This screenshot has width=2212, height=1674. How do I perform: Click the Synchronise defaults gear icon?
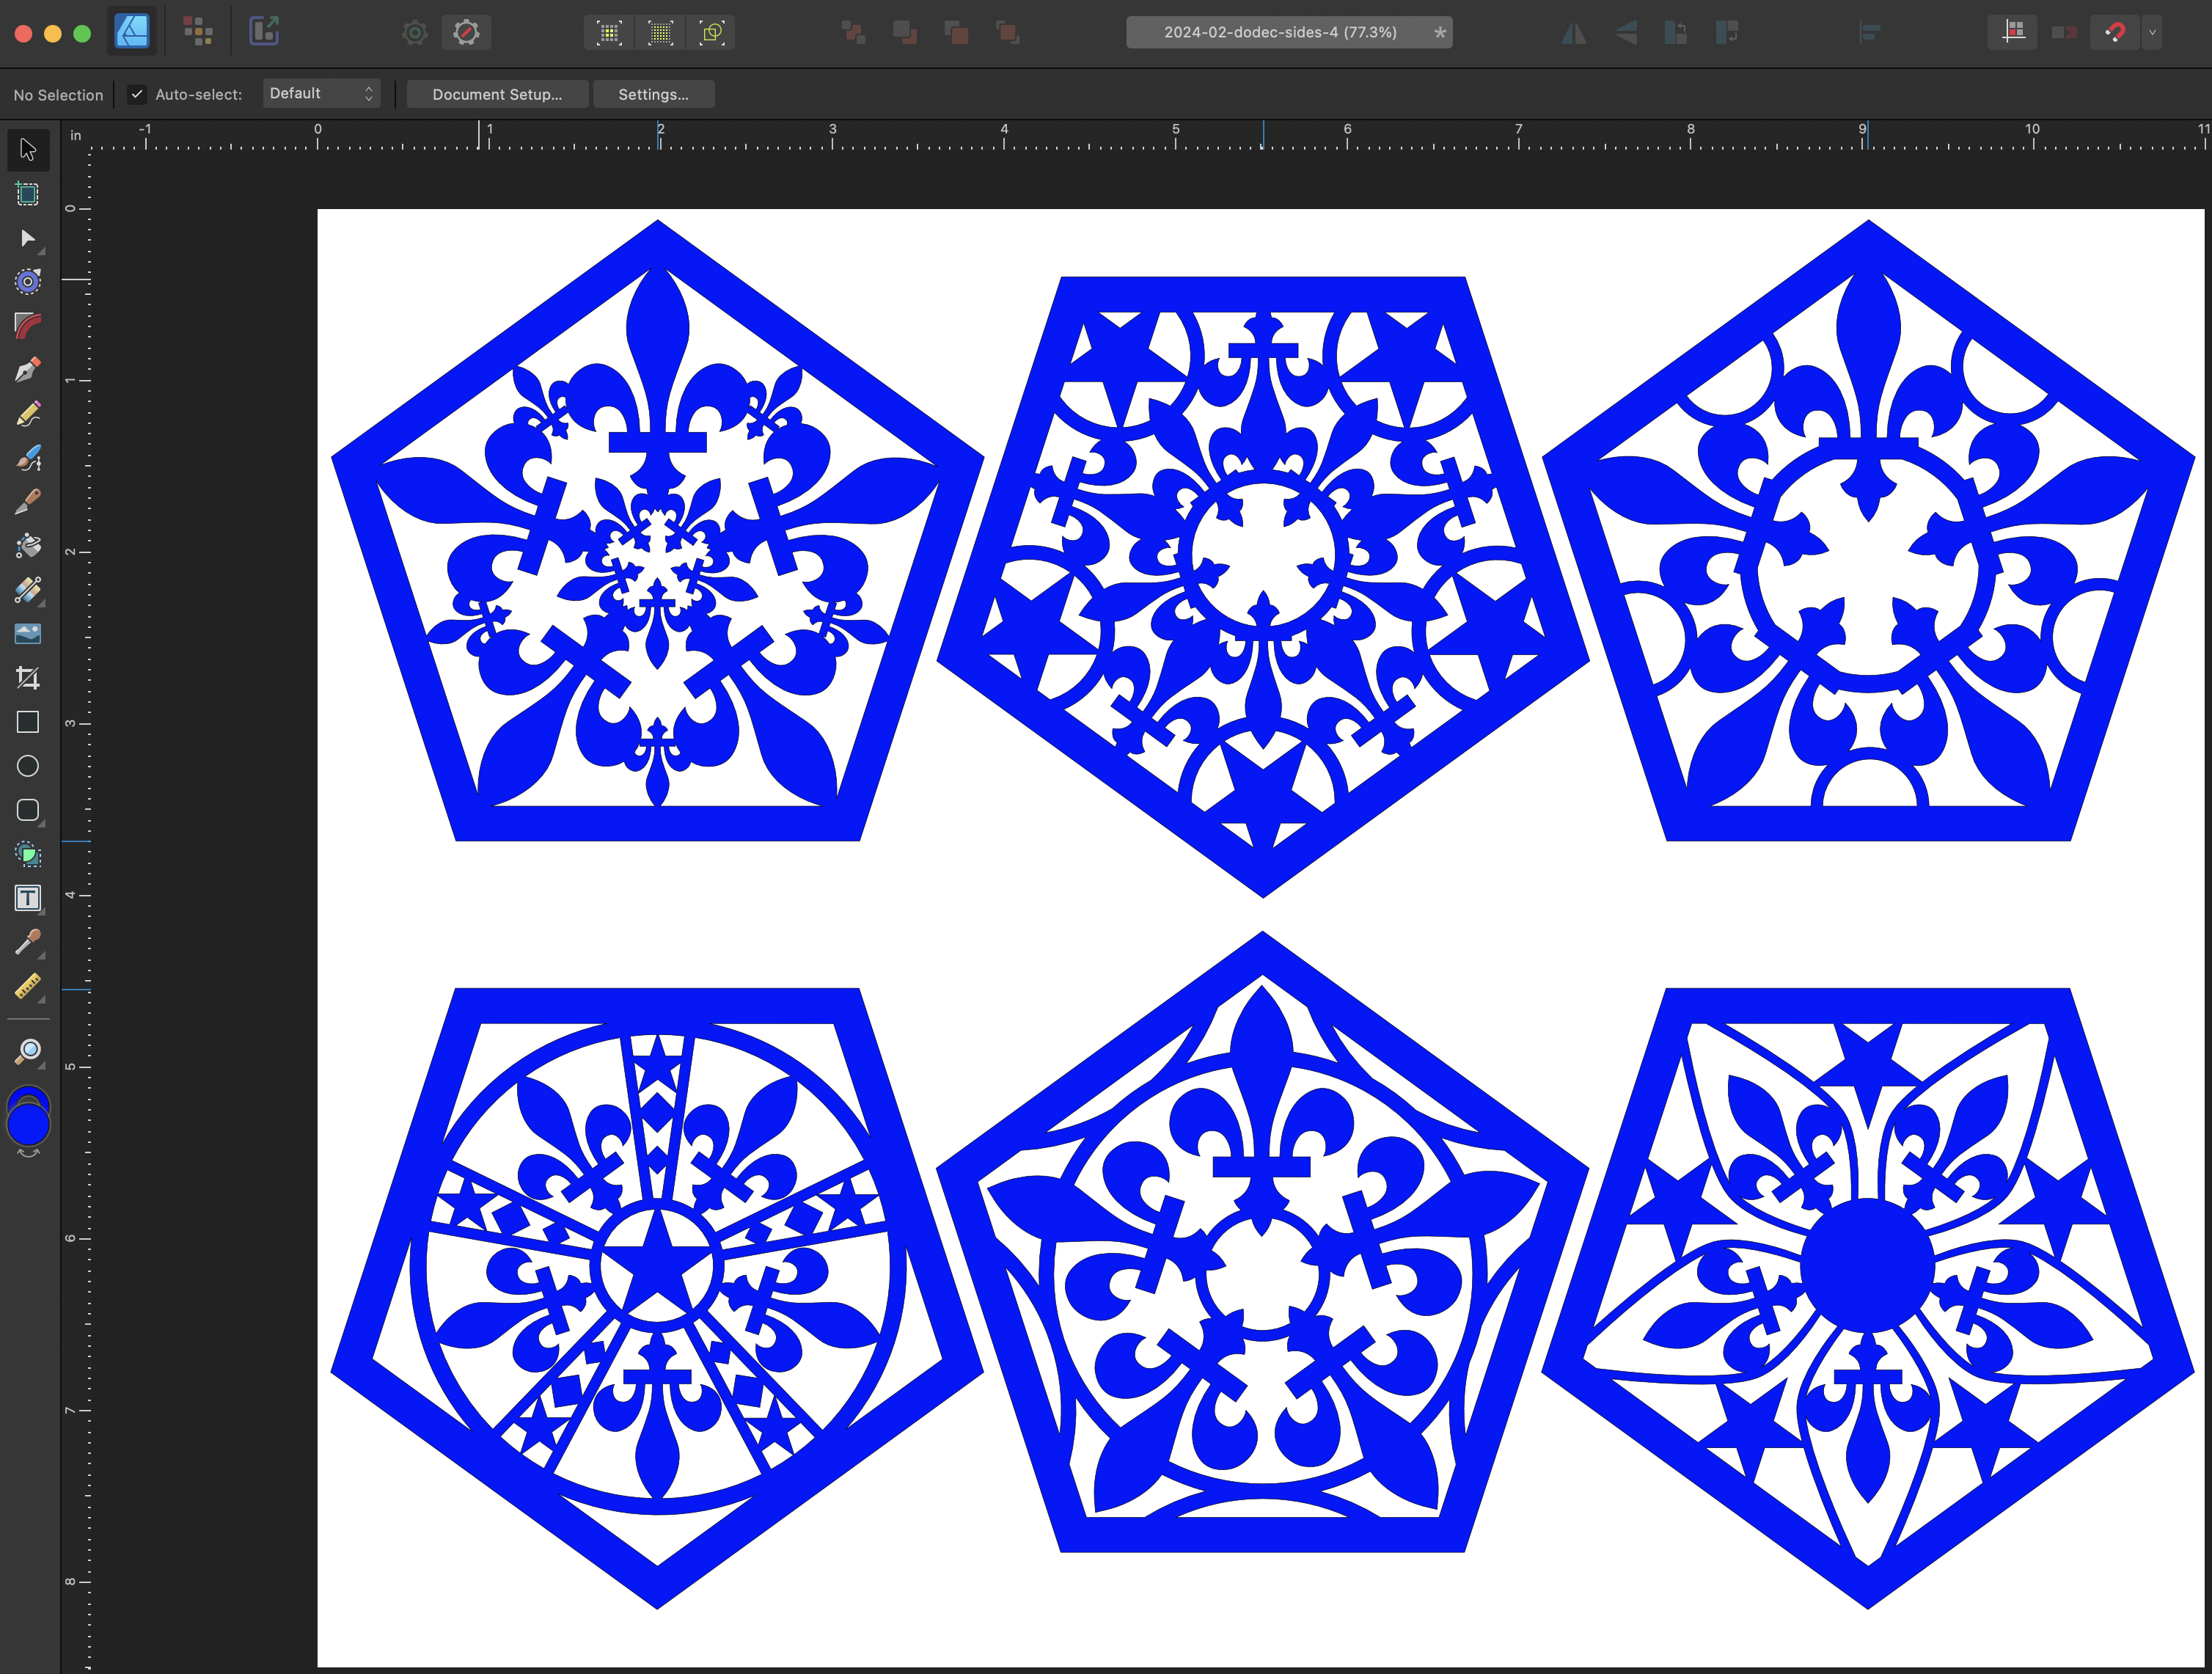pyautogui.click(x=415, y=33)
